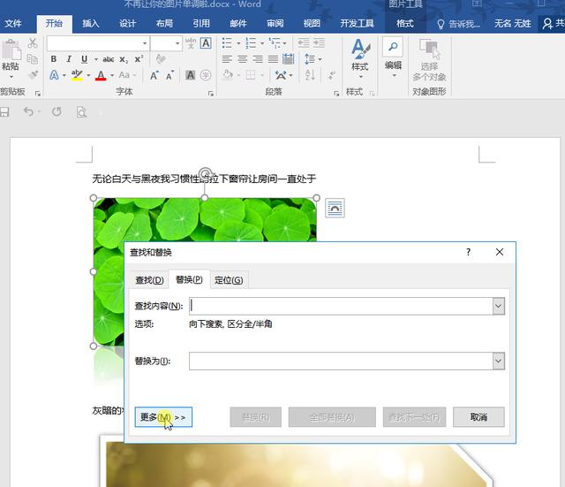Open Font dialog launcher

211,94
